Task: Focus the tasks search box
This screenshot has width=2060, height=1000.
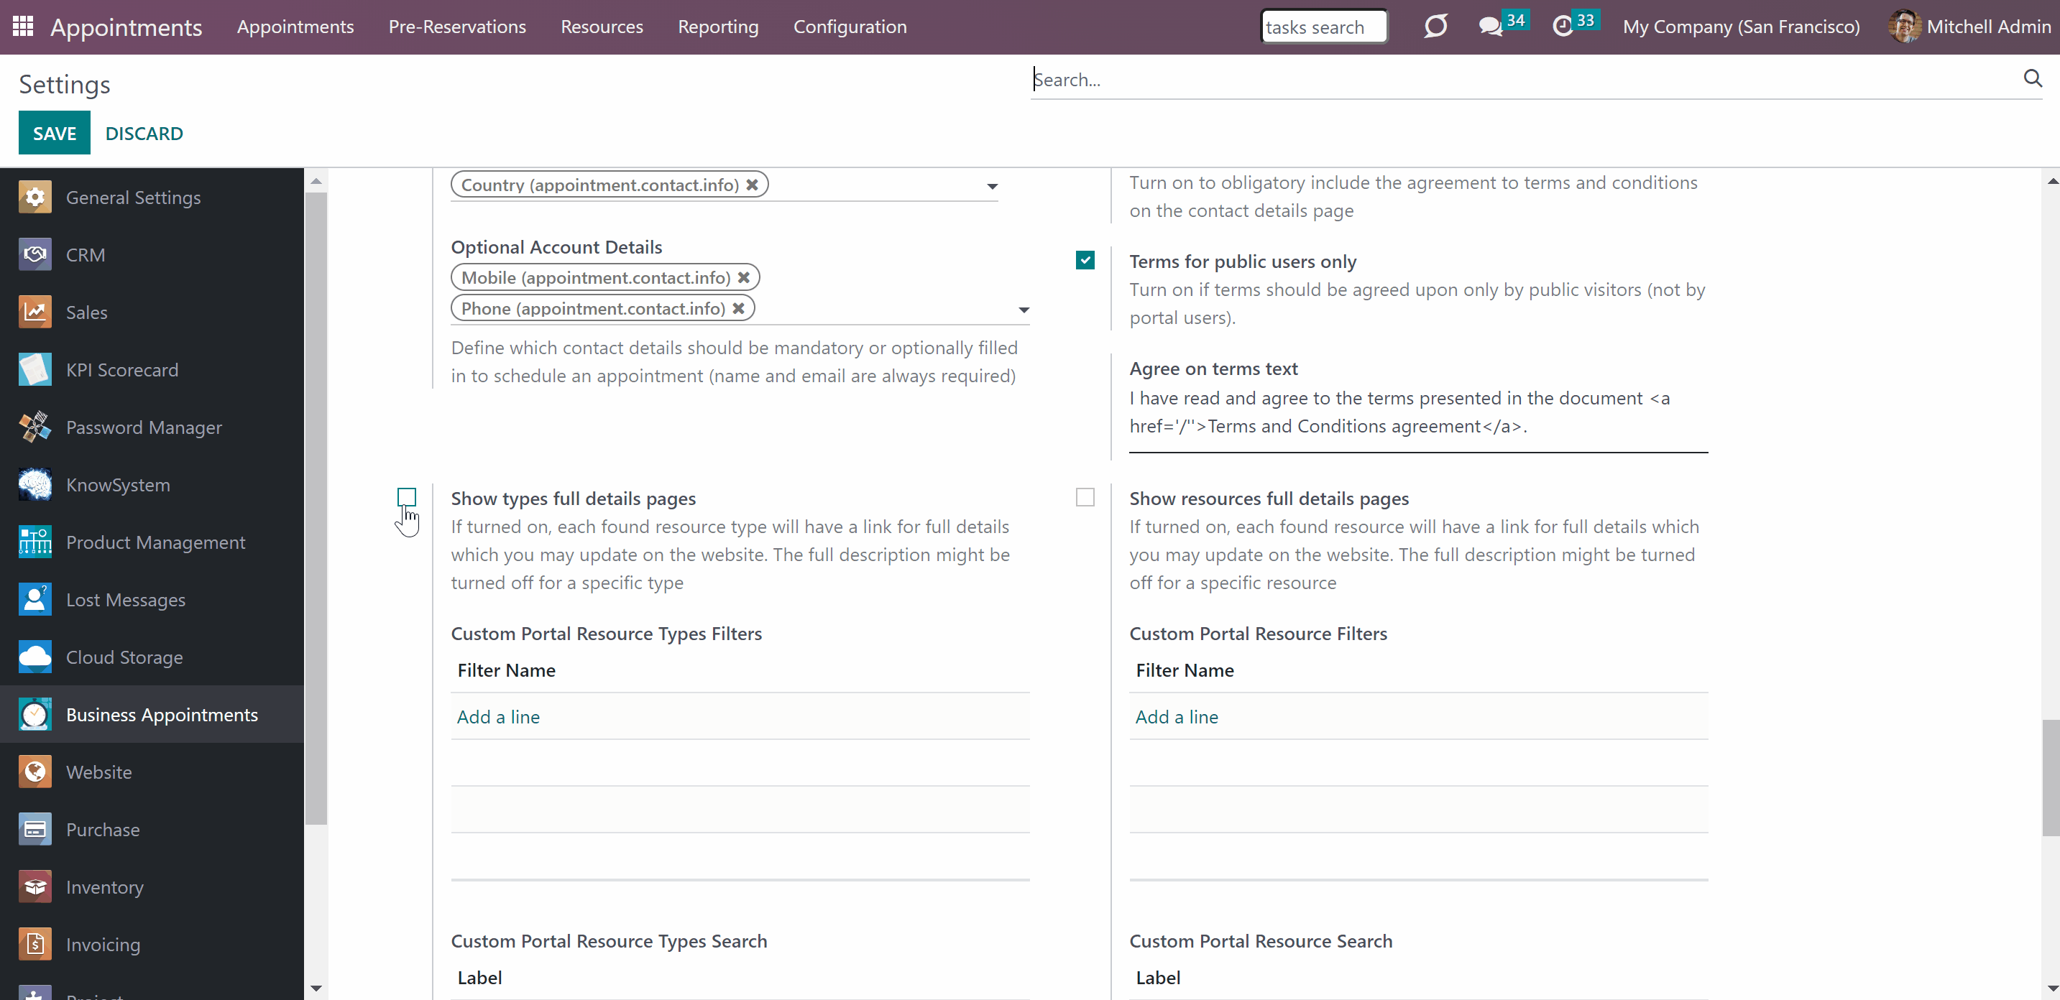Action: tap(1323, 27)
